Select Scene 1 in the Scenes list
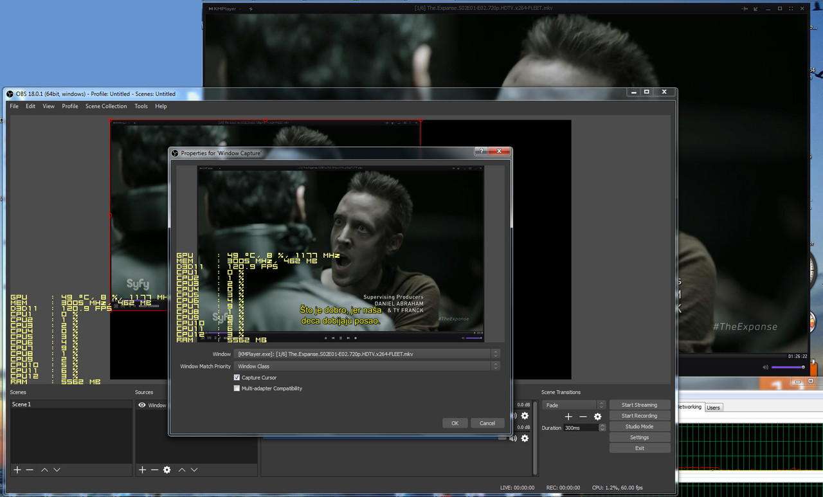 [71, 404]
